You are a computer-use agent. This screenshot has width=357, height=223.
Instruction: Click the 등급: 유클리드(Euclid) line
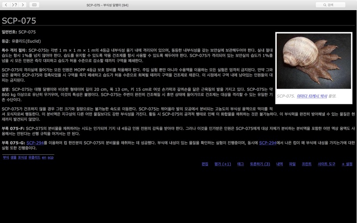[x=21, y=41]
